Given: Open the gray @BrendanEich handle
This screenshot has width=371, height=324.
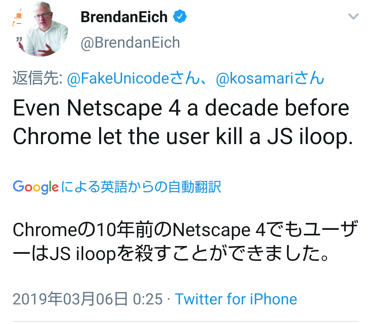Looking at the screenshot, I should 130,43.
